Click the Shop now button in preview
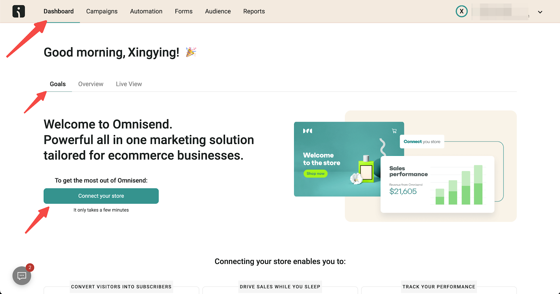Image resolution: width=560 pixels, height=294 pixels. [315, 173]
